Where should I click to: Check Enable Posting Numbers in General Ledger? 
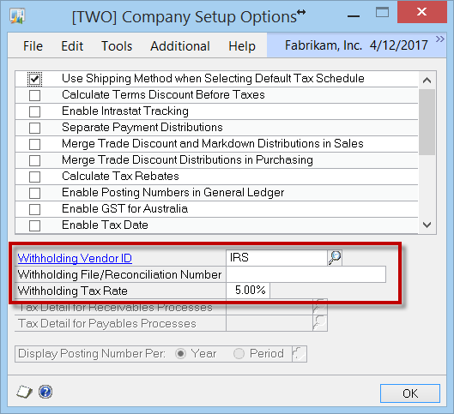click(34, 193)
